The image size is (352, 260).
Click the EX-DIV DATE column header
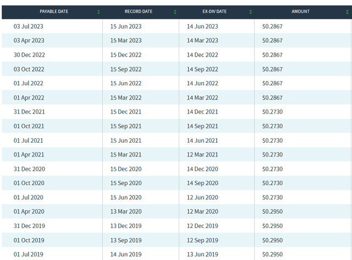[x=215, y=12]
